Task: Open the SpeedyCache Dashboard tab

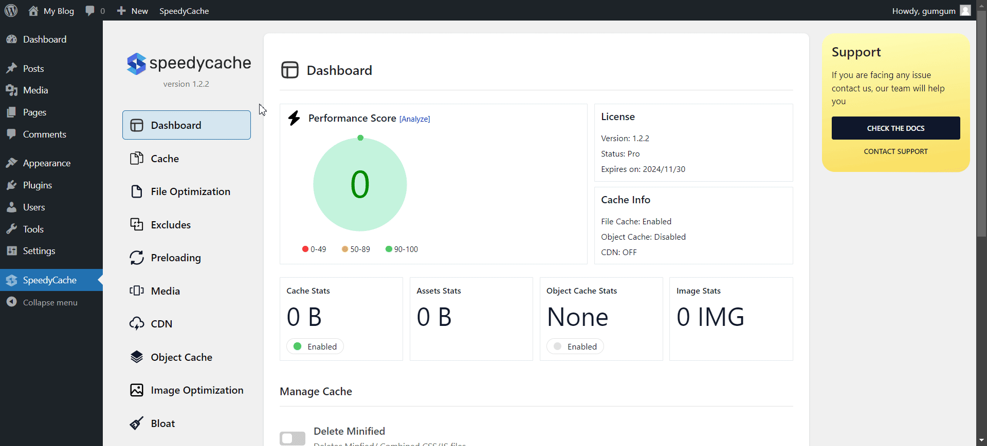Action: click(187, 125)
